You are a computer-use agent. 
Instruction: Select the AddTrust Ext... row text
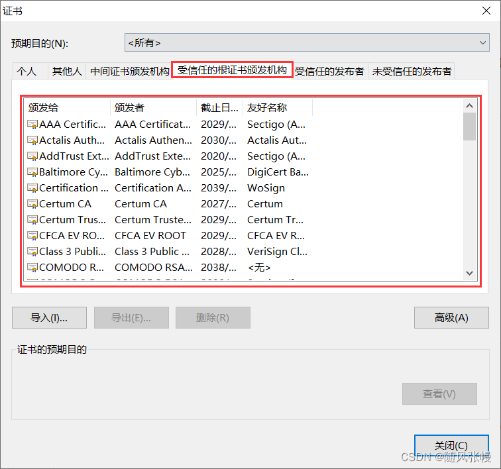tap(74, 156)
